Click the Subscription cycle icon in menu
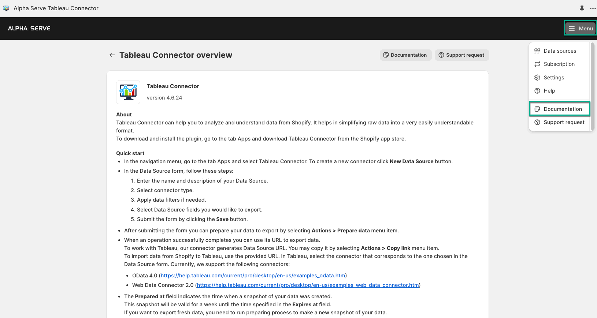This screenshot has width=597, height=318. 537,64
